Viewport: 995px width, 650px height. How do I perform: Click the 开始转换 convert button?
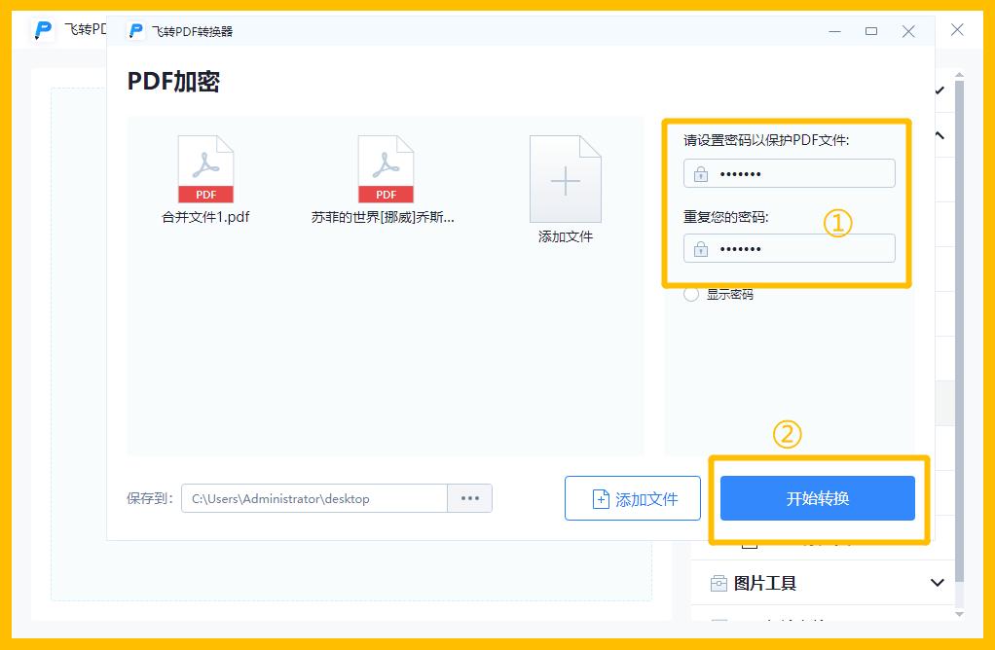pos(818,497)
